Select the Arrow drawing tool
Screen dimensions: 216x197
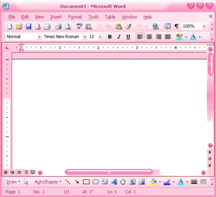click(77, 182)
